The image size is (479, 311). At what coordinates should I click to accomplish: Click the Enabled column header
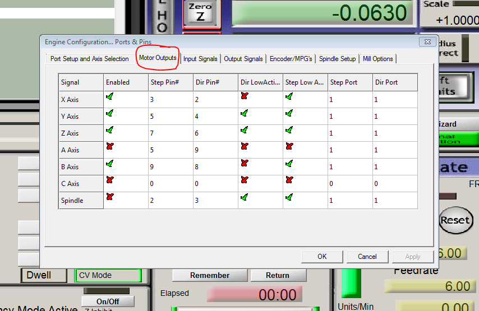pyautogui.click(x=126, y=82)
